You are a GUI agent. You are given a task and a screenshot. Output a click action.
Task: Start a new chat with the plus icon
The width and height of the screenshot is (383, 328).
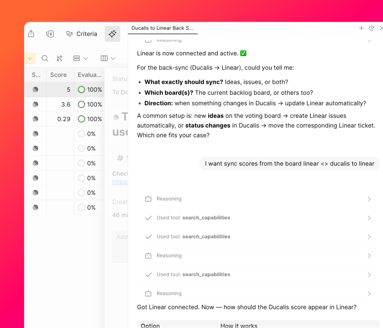tap(361, 28)
